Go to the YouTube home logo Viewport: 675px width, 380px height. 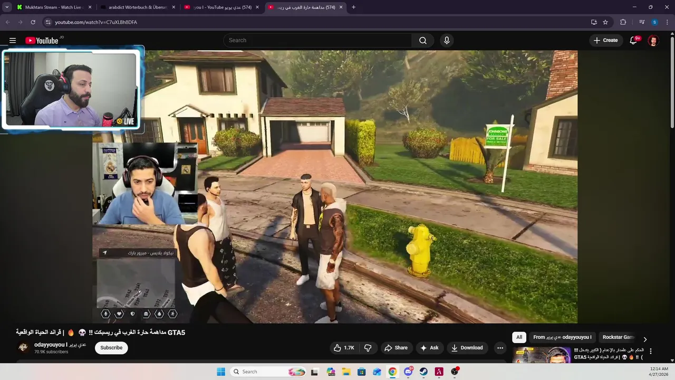coord(42,41)
